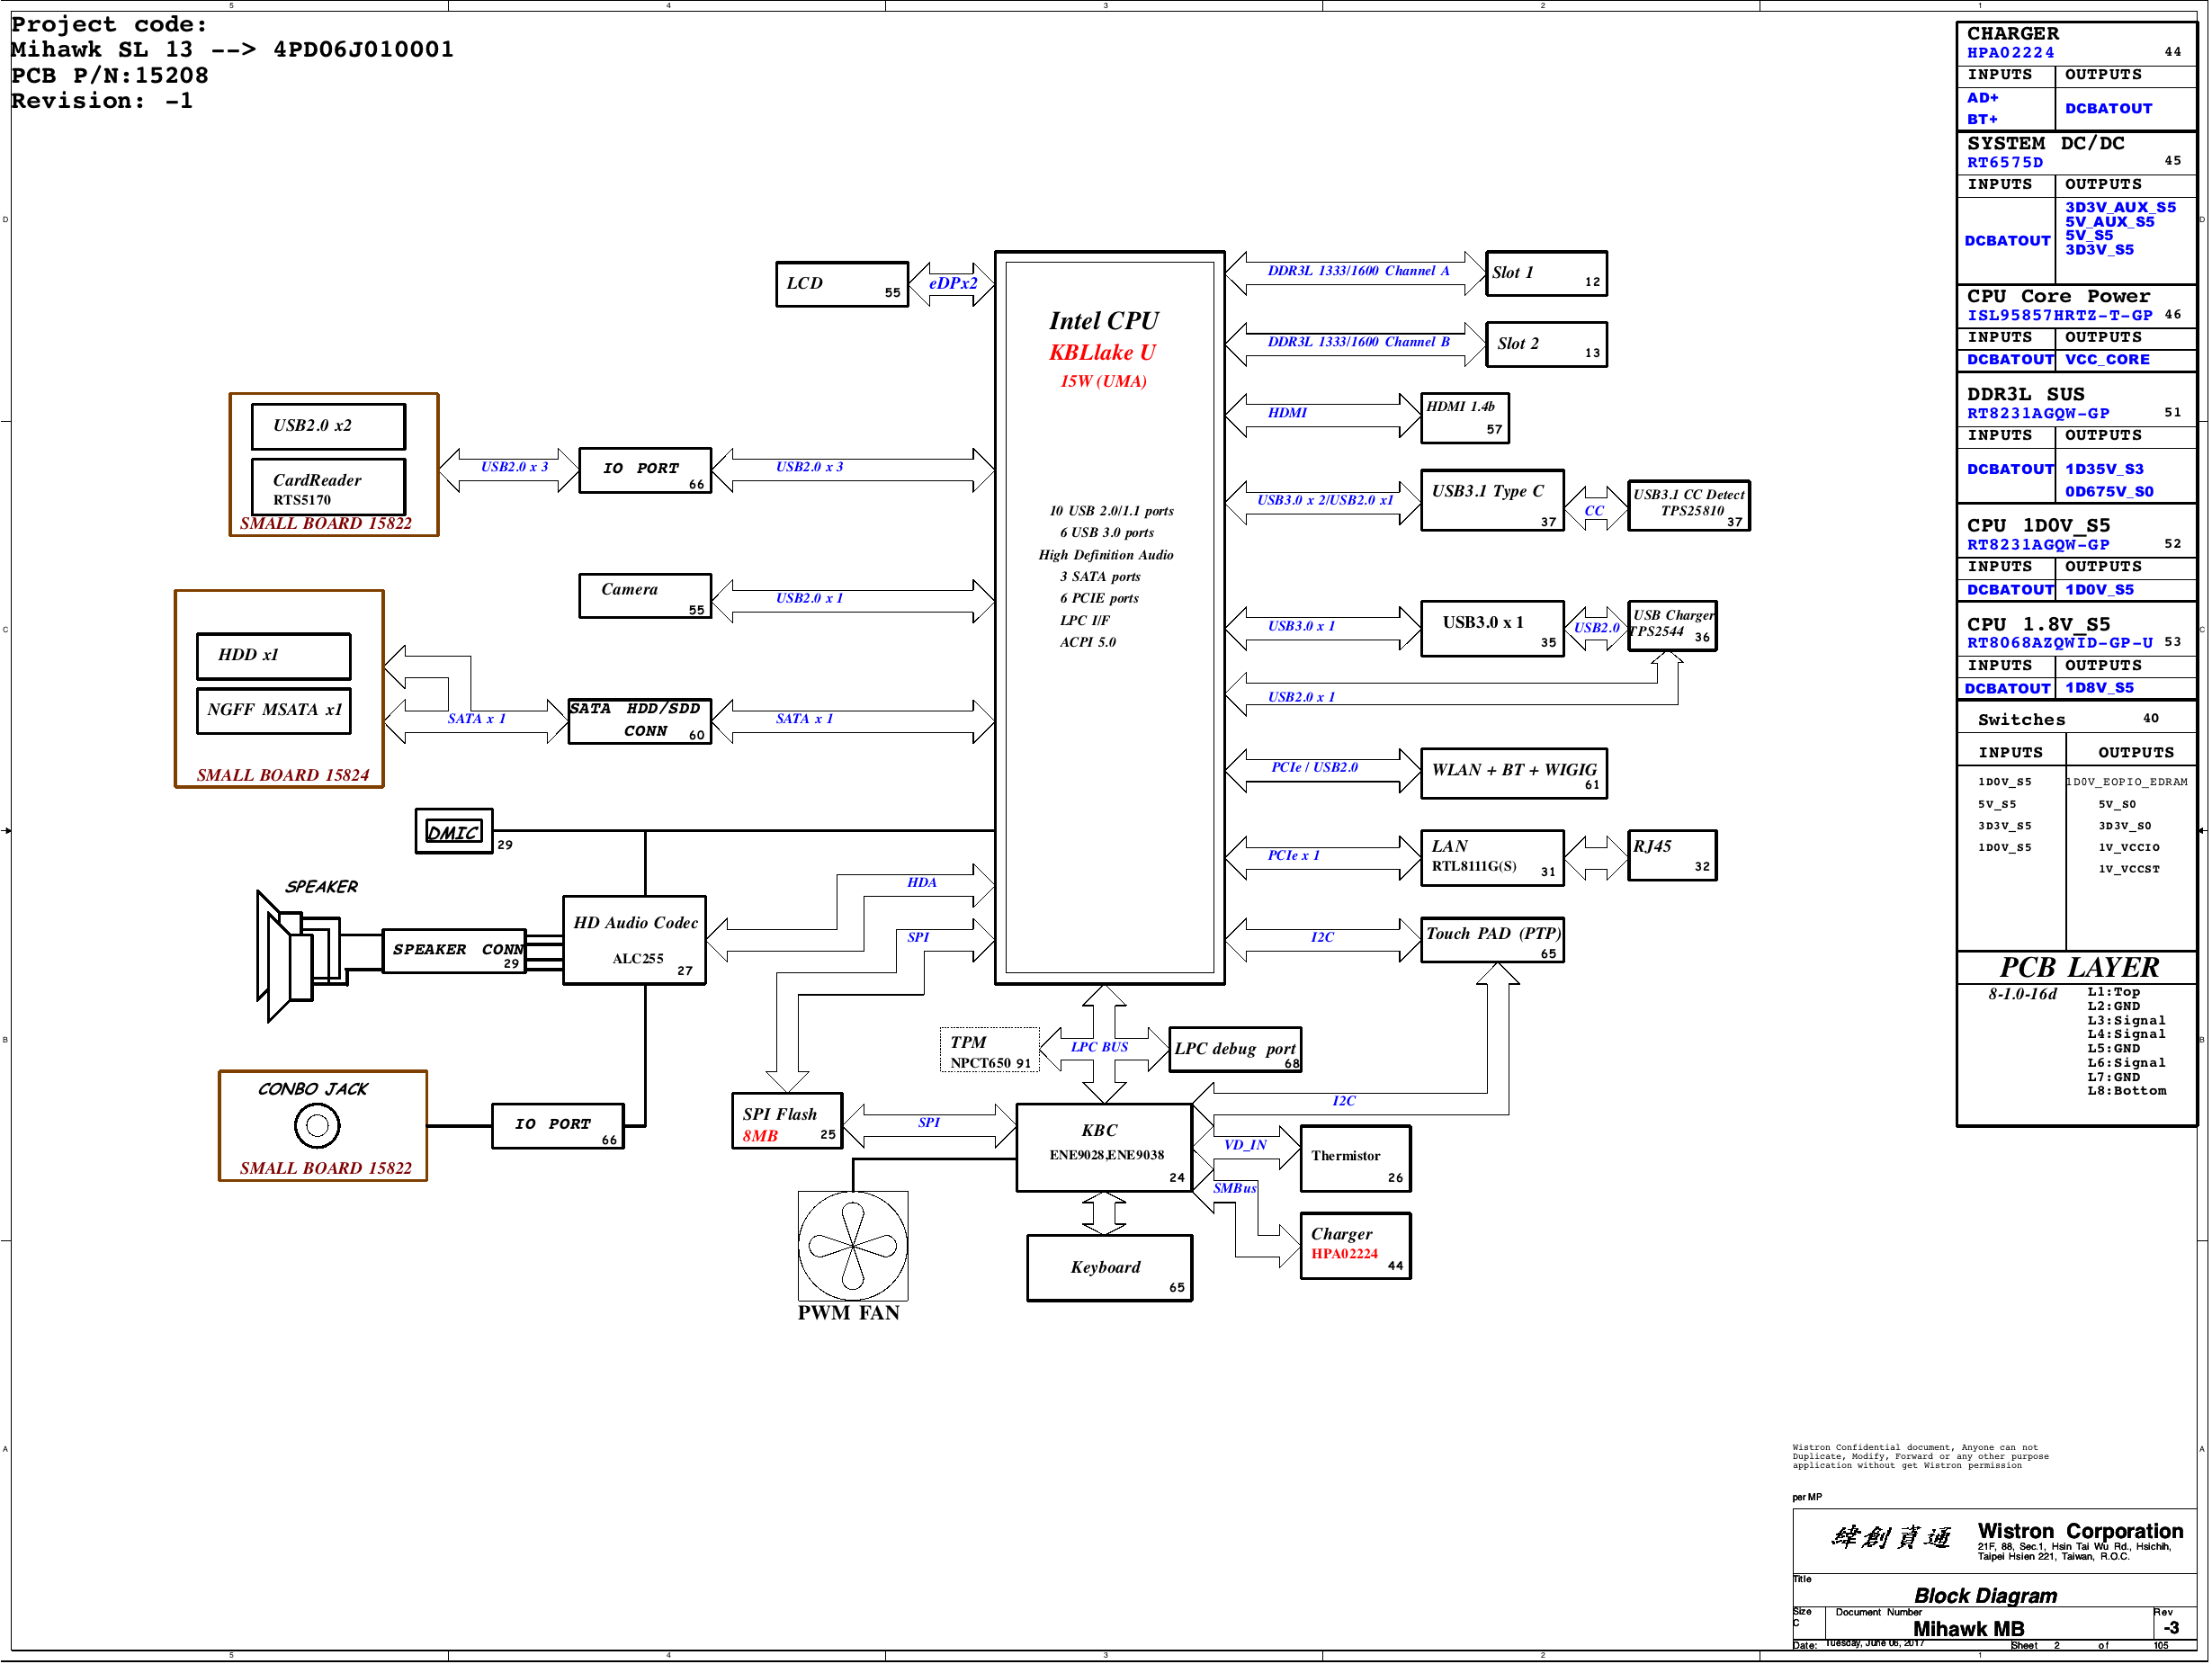Click the SPI Flash 8MB block
This screenshot has width=2212, height=1664.
(x=787, y=1122)
